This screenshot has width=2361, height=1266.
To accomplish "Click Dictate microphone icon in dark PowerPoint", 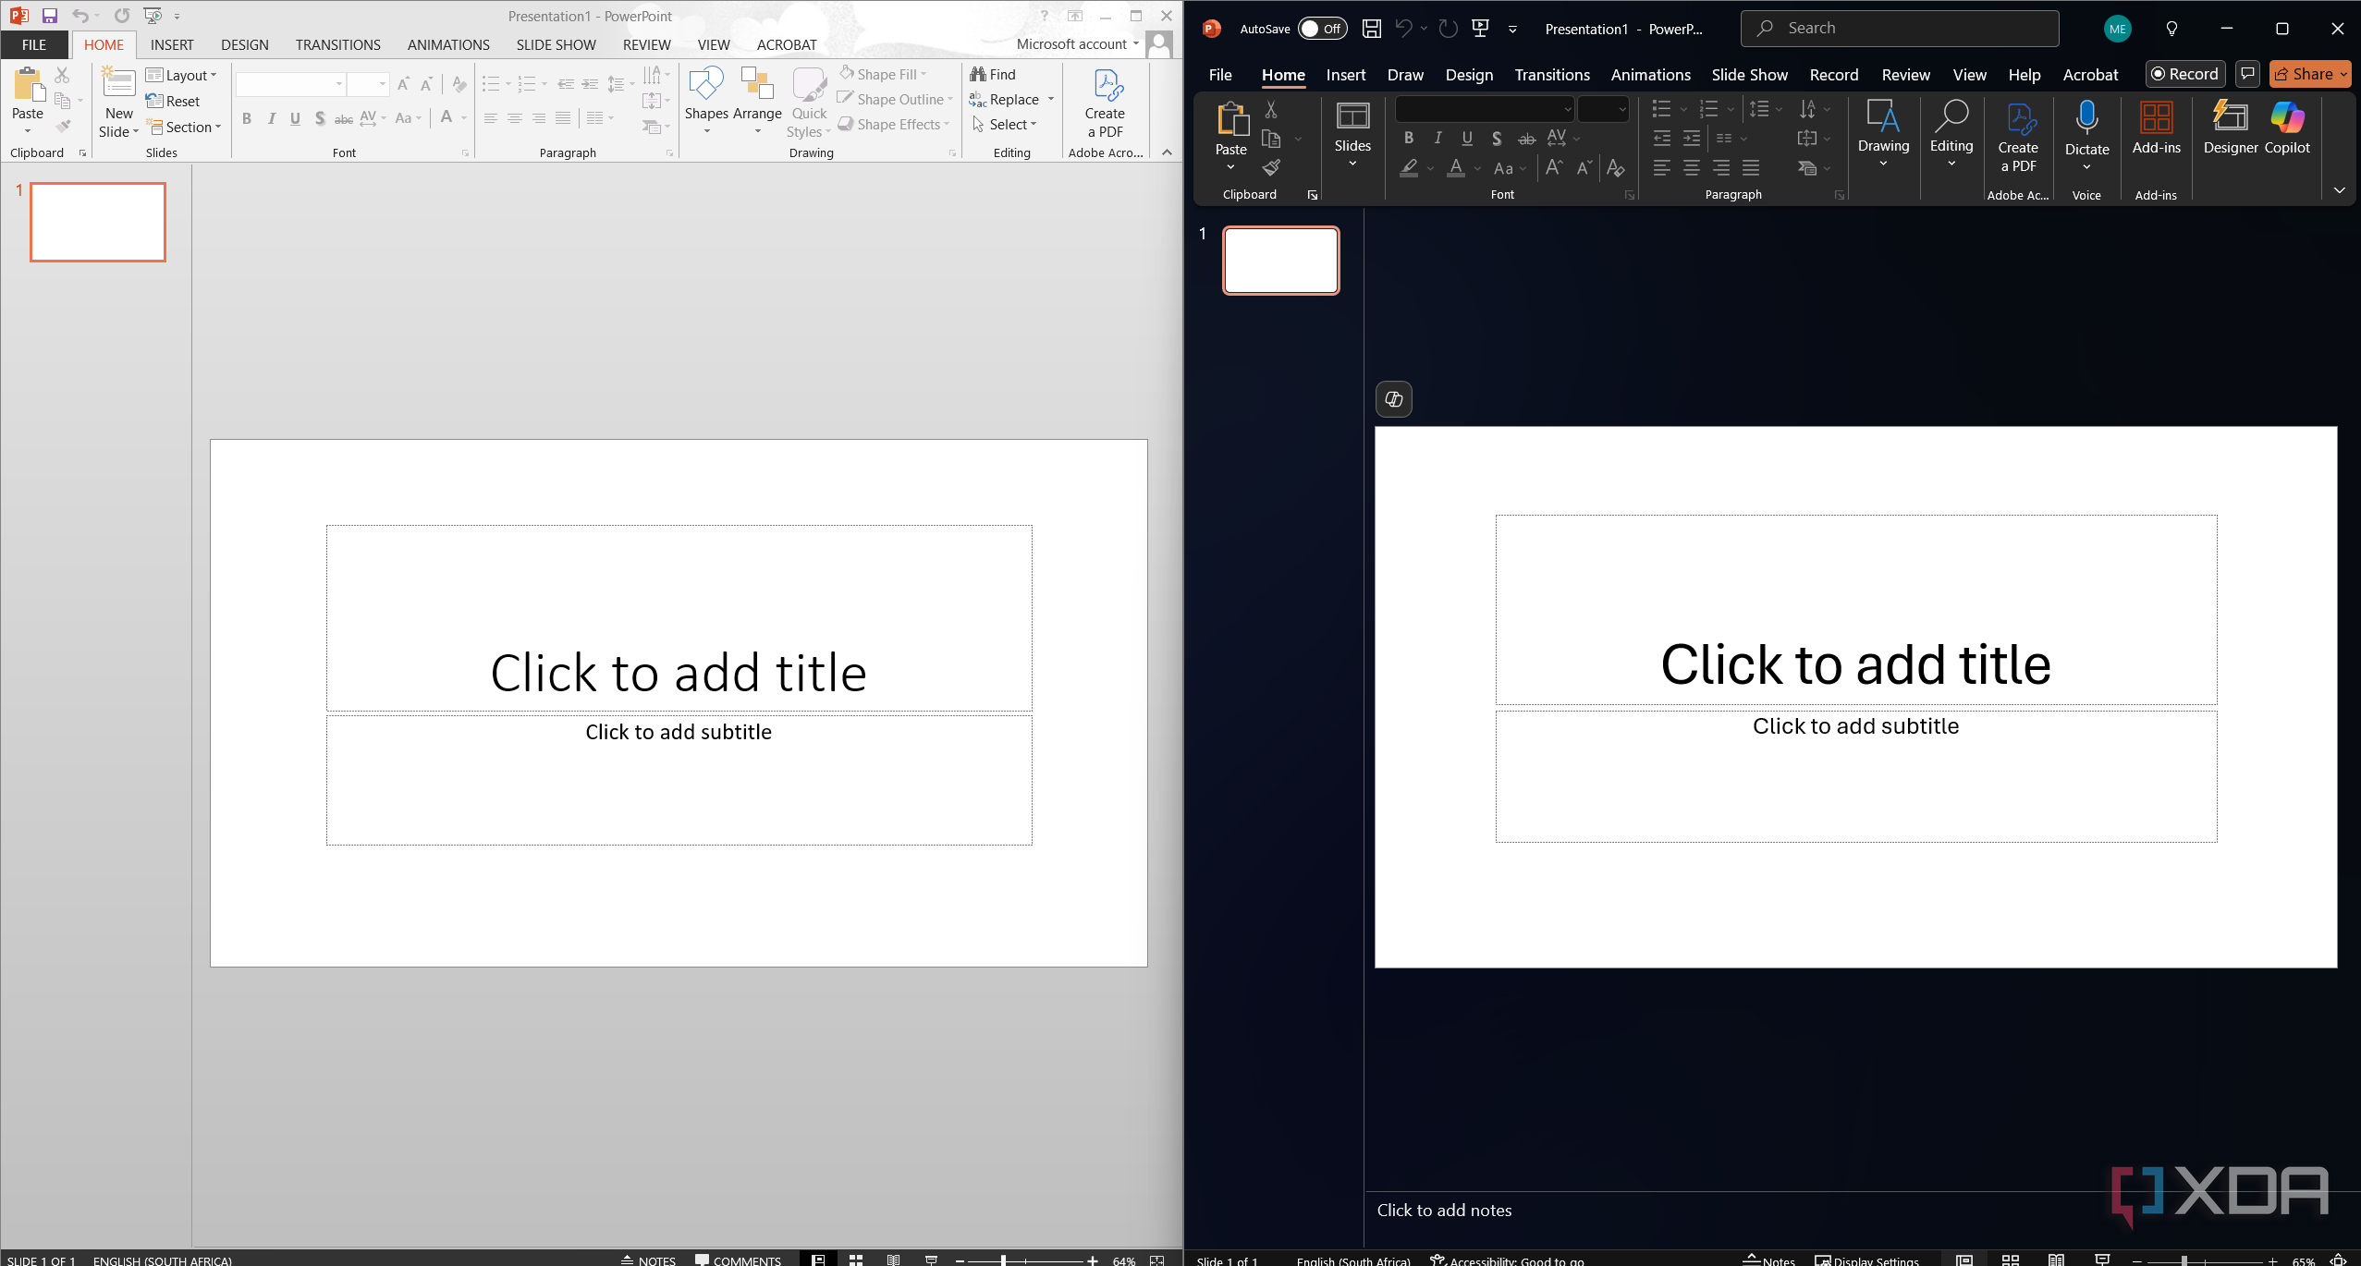I will click(x=2086, y=118).
